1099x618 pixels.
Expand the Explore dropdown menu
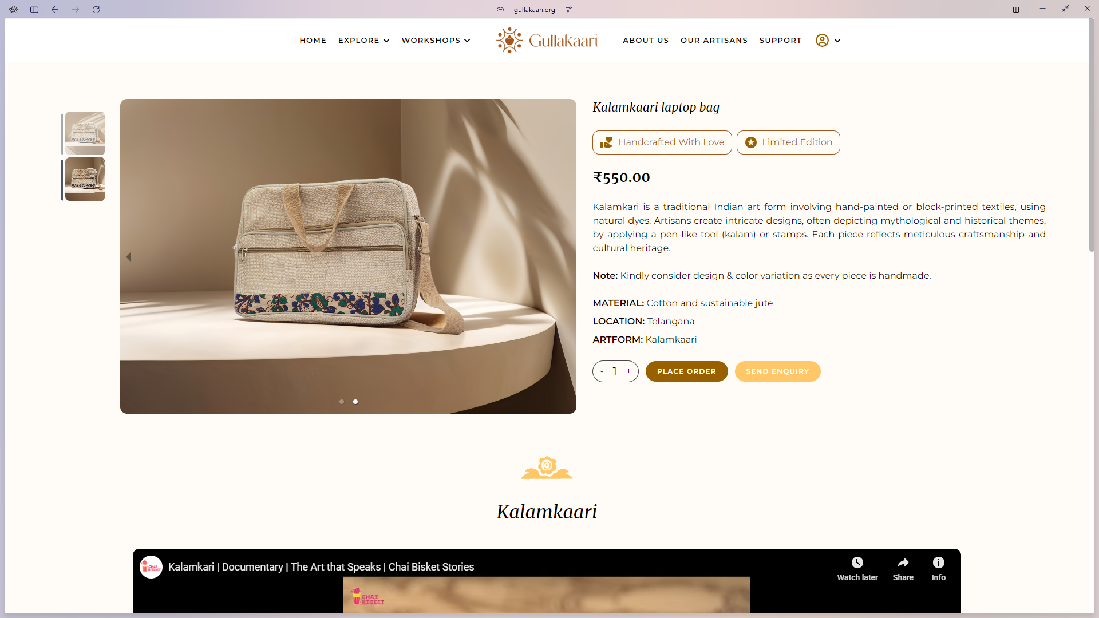364,41
